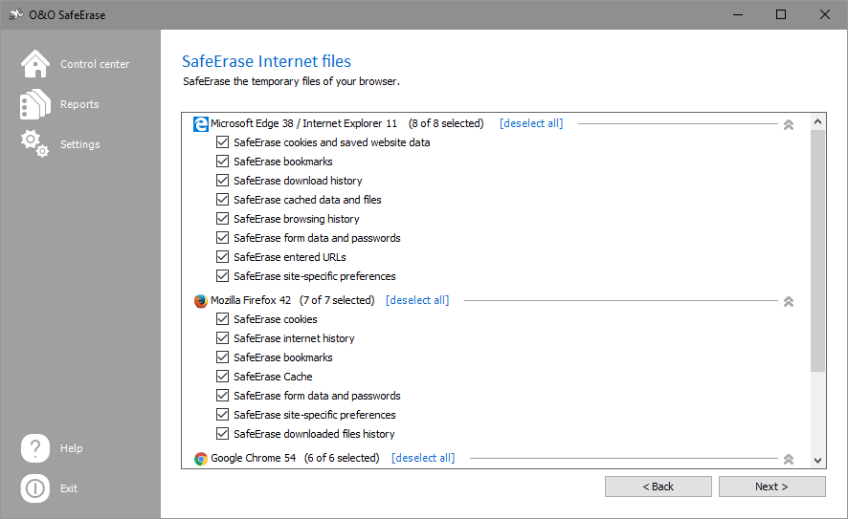Toggle SafeErase download history checkbox

coord(223,181)
